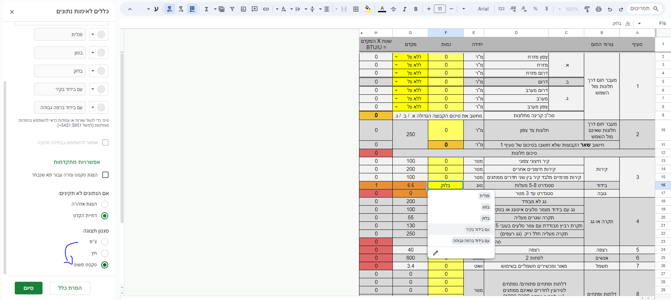Toggle bold formatting (B)
Image resolution: width=671 pixels, height=300 pixels.
click(416, 9)
